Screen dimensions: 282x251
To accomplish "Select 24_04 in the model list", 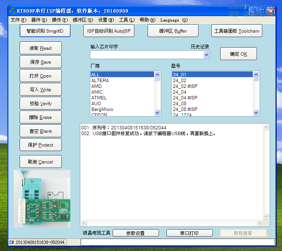I will (x=212, y=92).
